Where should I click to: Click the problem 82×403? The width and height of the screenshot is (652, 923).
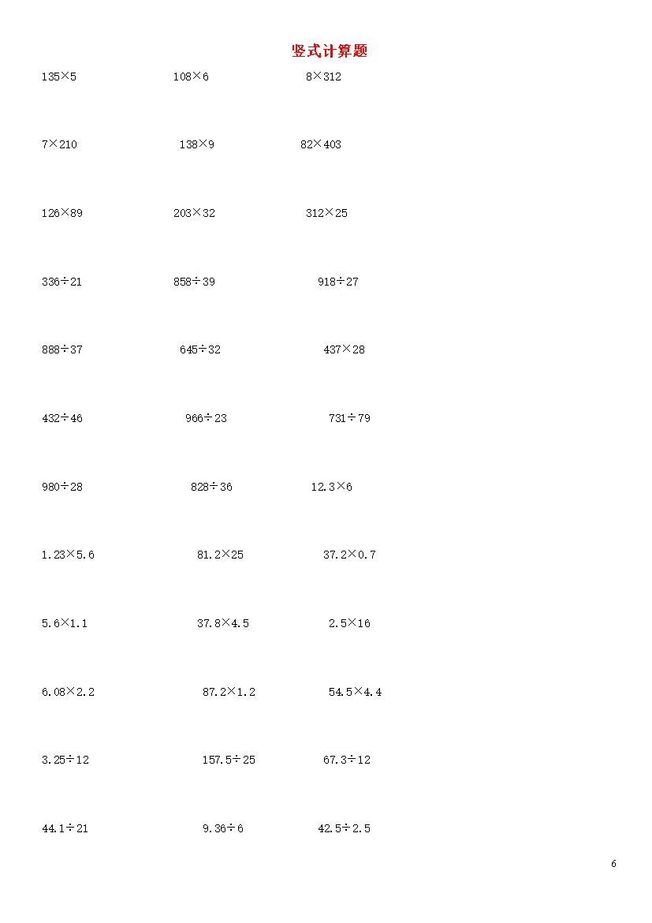click(321, 145)
